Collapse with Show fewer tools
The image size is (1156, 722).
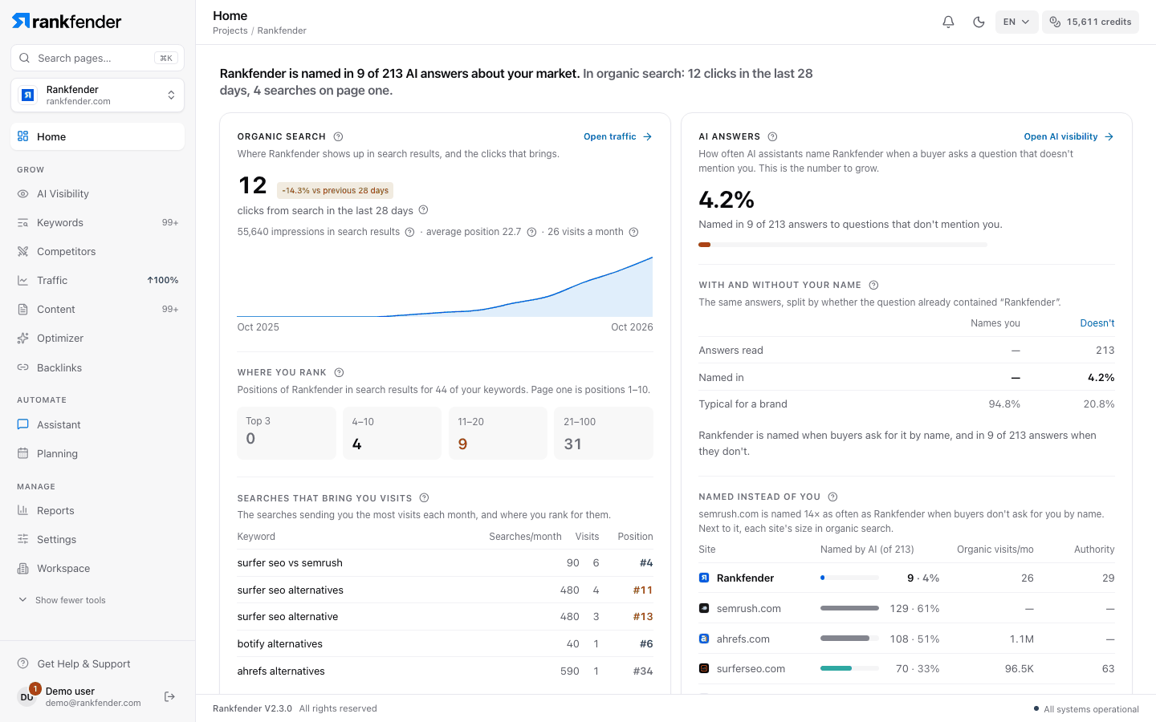click(63, 600)
